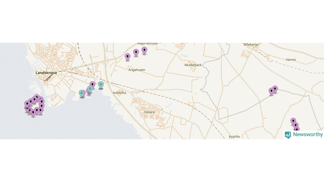Click the middle teal marker on the shoreline
324x182 pixels.
point(90,89)
